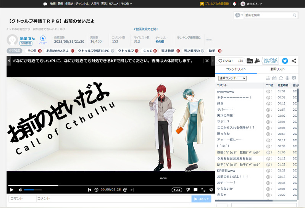Viewport: 305px width, 208px height.
Task: Click the いいね！ heart button
Action: click(x=231, y=61)
